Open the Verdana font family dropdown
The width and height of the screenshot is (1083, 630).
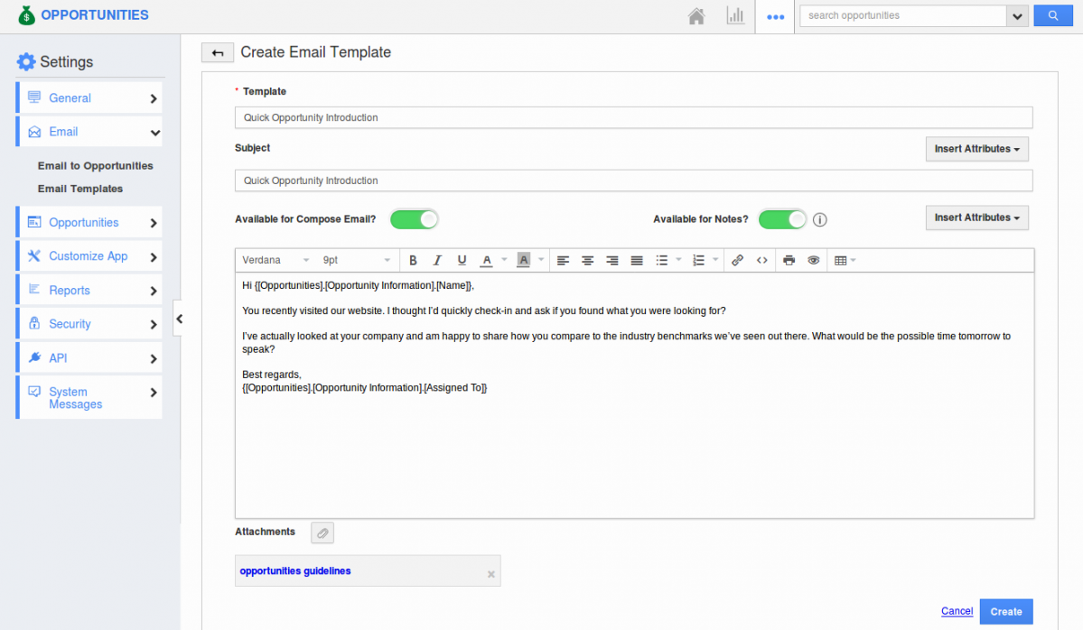click(275, 260)
